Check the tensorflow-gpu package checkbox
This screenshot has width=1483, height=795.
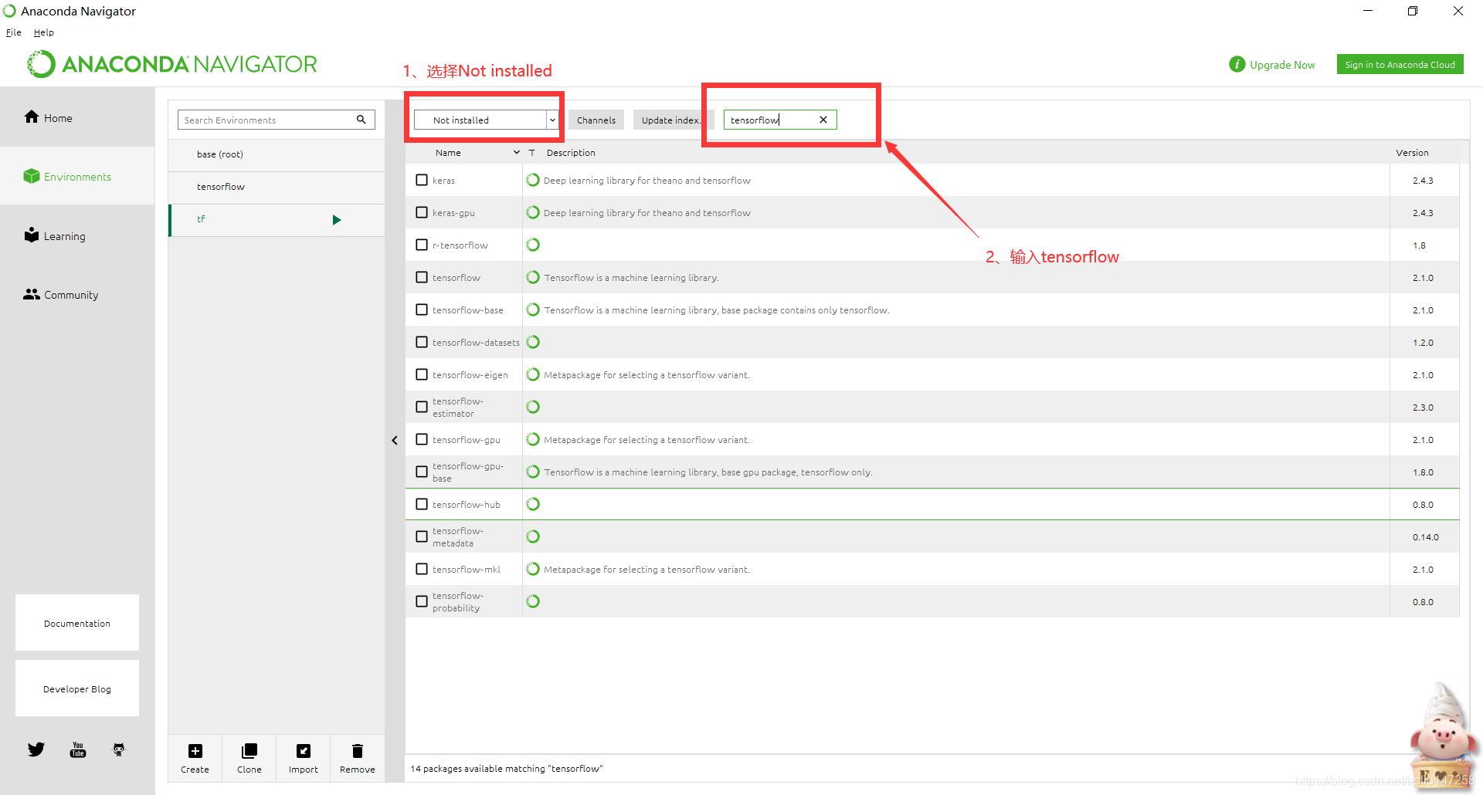pyautogui.click(x=422, y=439)
